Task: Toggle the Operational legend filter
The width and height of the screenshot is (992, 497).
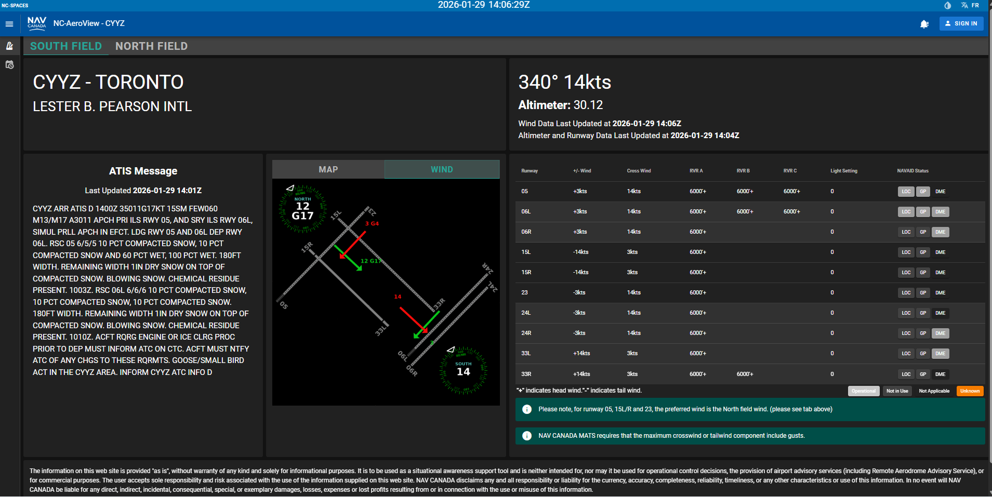Action: click(x=863, y=391)
